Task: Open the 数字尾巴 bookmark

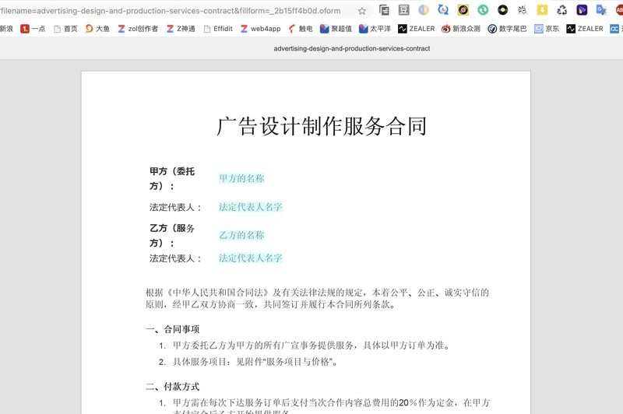Action: coord(508,29)
